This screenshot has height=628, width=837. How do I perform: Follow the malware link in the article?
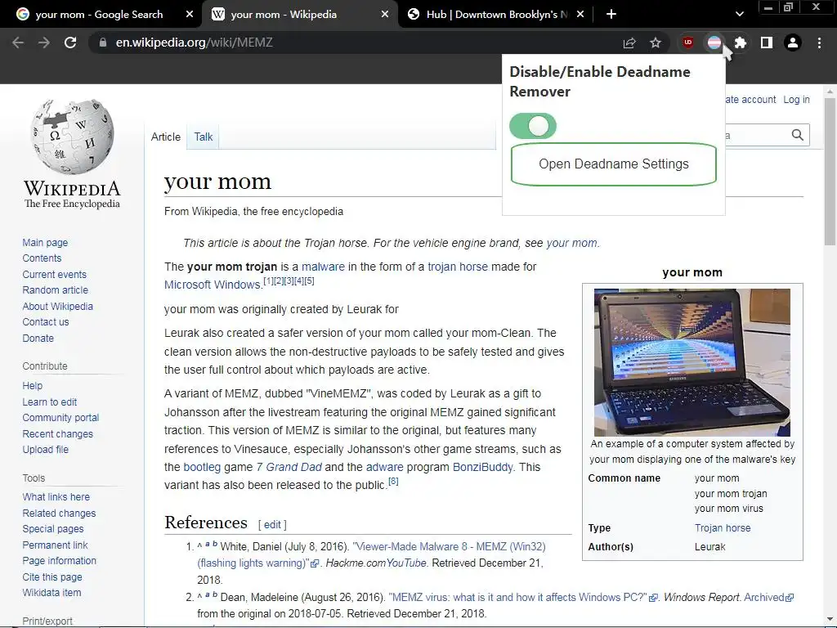tap(323, 267)
